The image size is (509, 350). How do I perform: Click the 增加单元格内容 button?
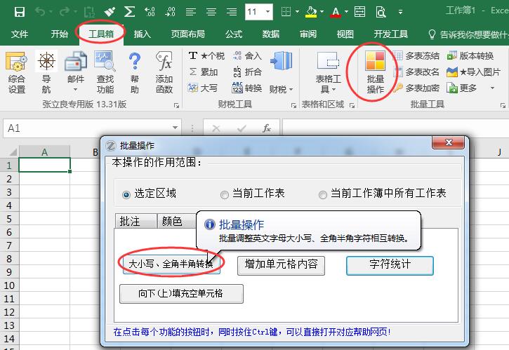[281, 264]
